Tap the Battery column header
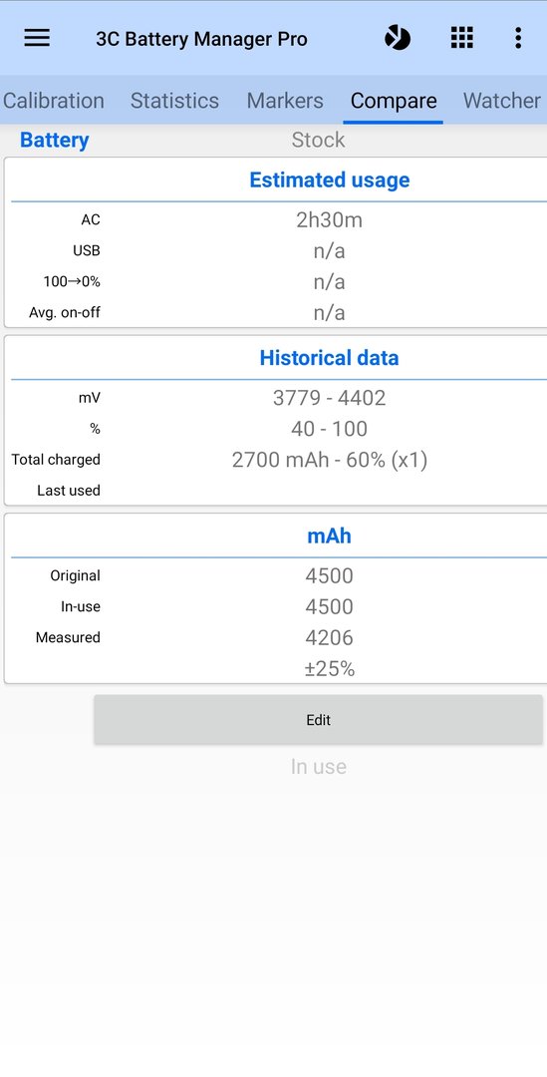Image resolution: width=547 pixels, height=1077 pixels. [54, 141]
